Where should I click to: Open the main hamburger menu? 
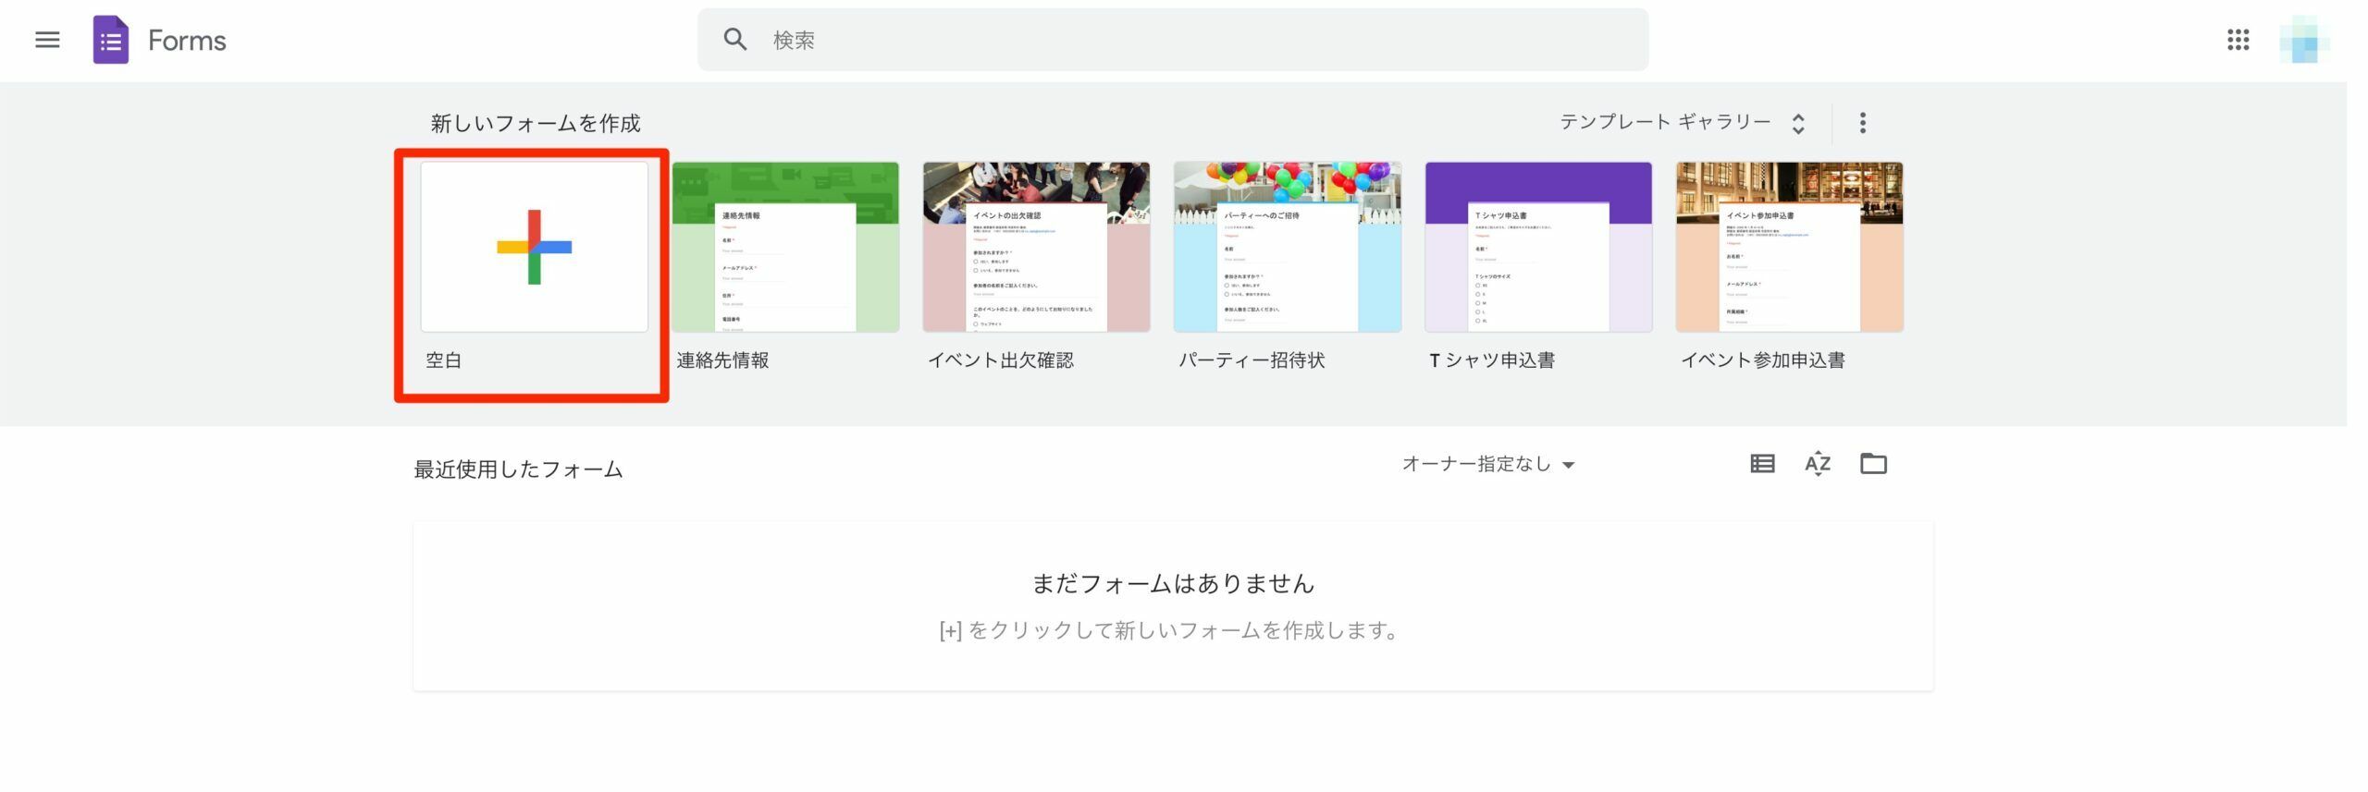pyautogui.click(x=47, y=40)
